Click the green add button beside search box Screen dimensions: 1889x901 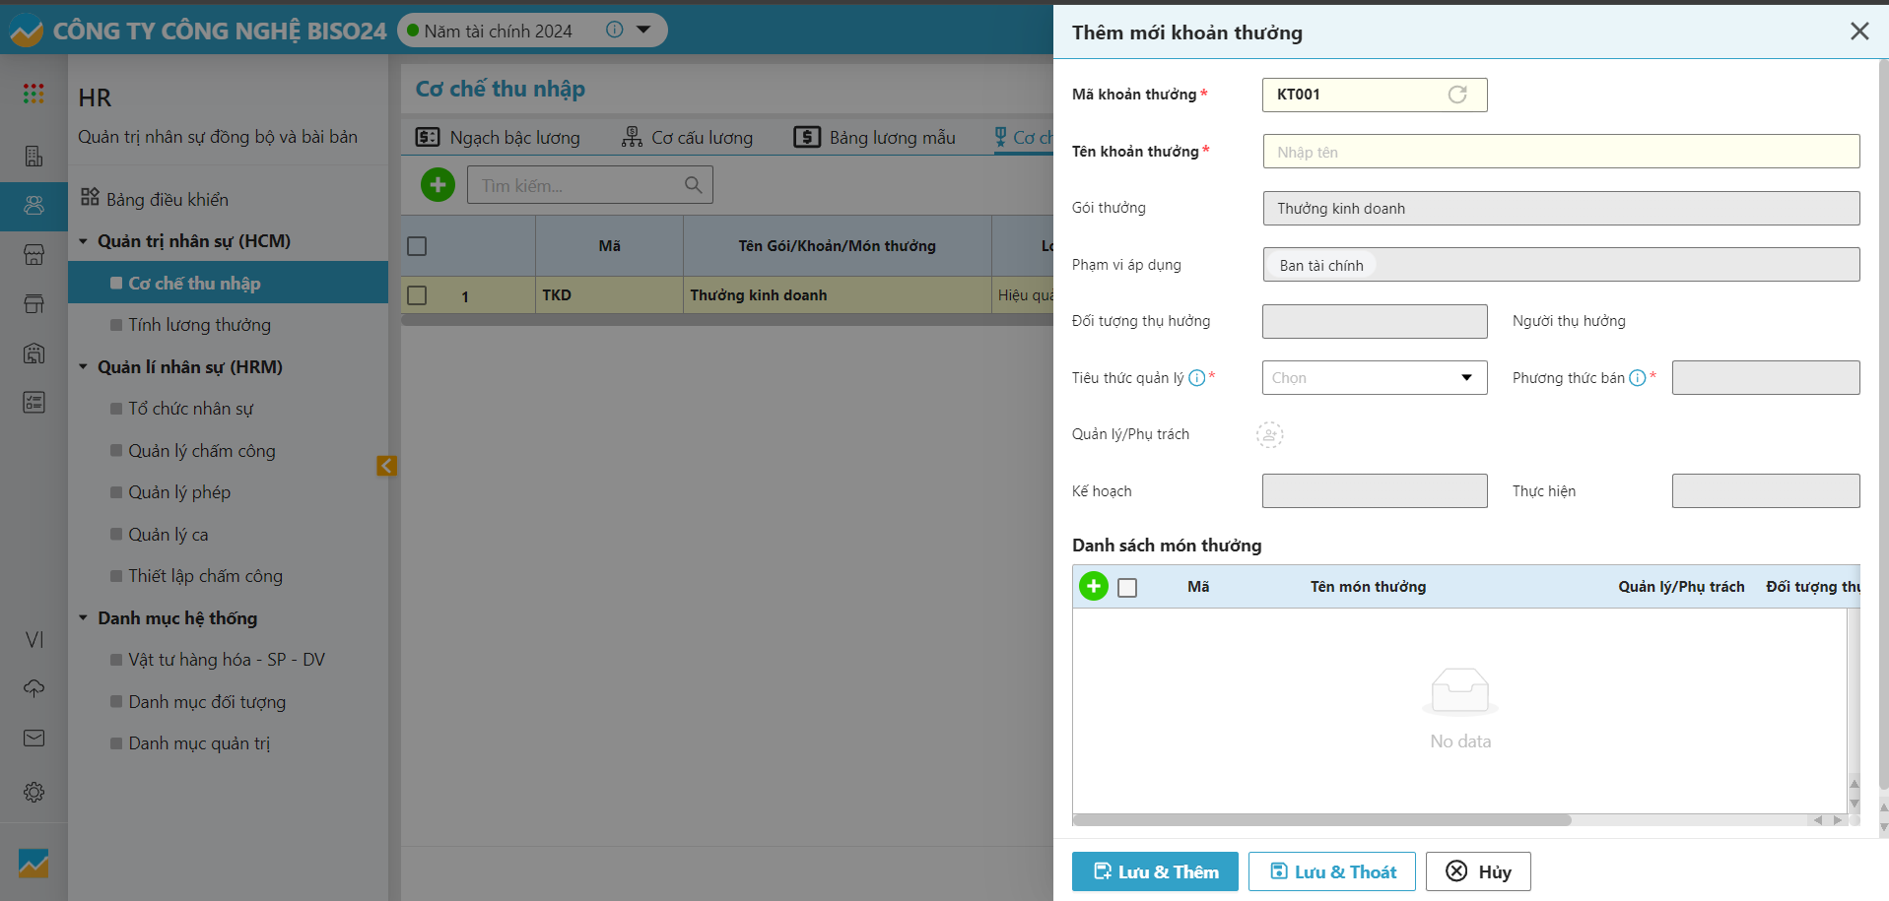click(x=438, y=184)
